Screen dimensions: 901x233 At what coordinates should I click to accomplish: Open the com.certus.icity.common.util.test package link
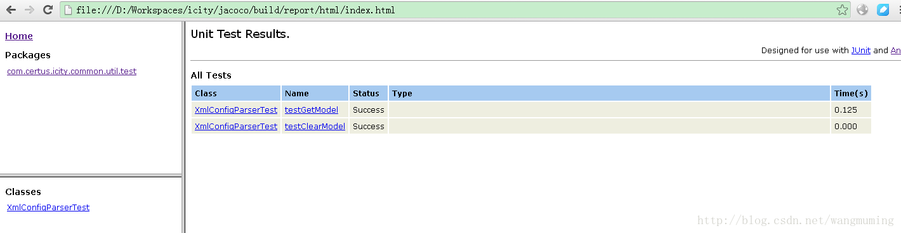pos(72,71)
